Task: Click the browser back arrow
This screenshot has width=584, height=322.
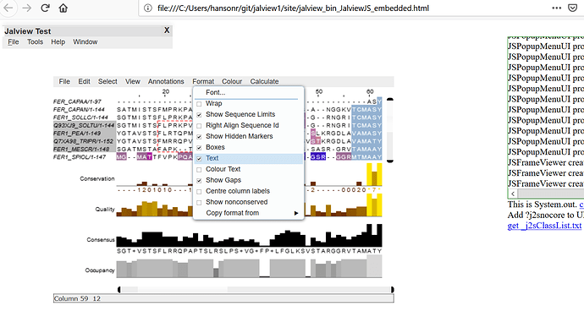Action: 8,8
